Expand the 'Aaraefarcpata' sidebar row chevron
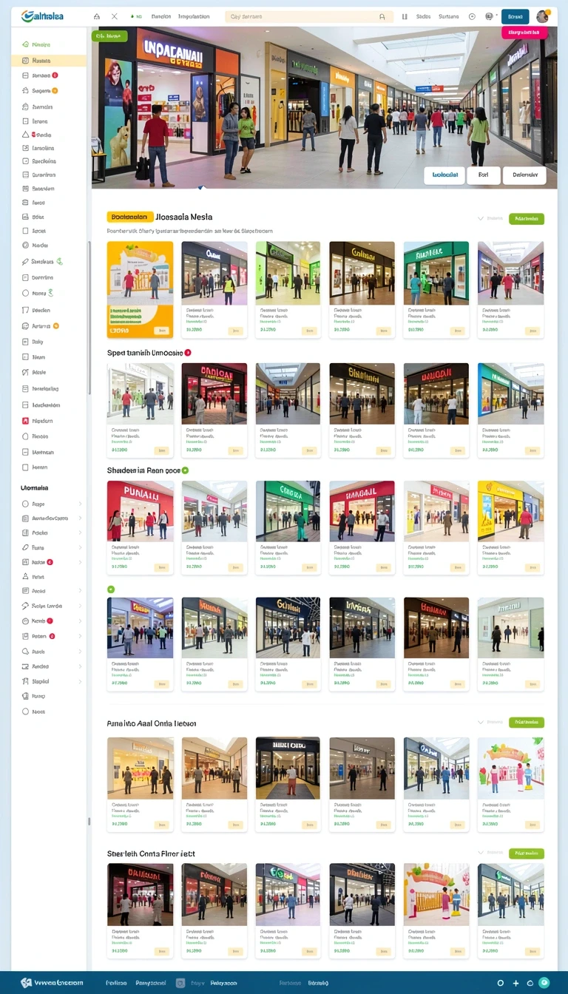The image size is (568, 994). 80,518
